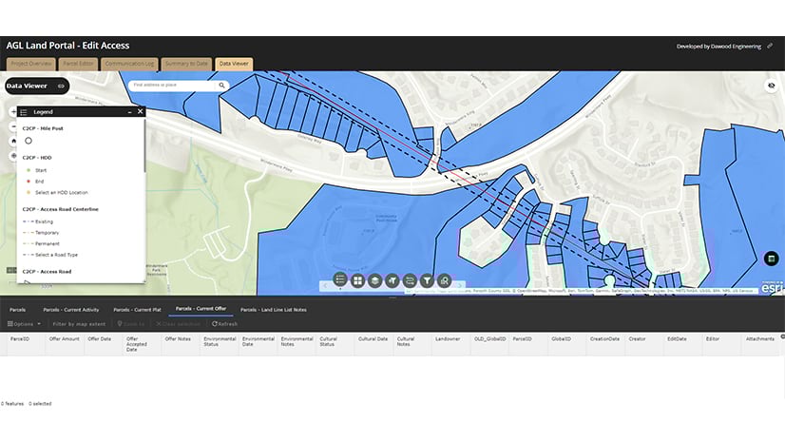
Task: Click the Developed by Dawood Engineering text
Action: click(718, 46)
